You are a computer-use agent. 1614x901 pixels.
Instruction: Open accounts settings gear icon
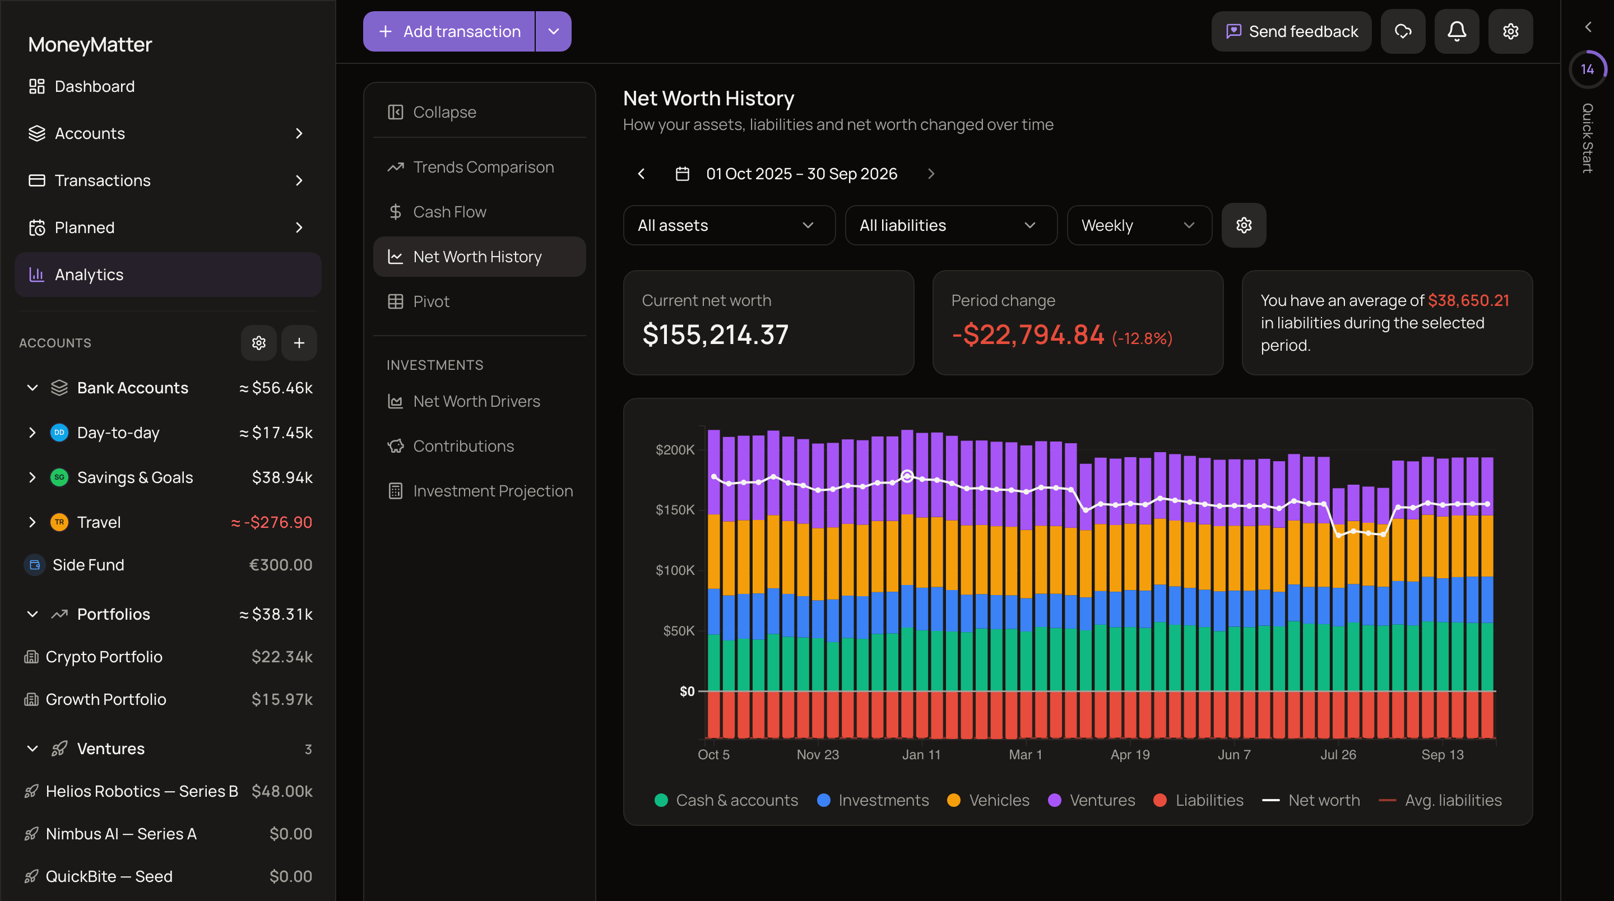coord(259,343)
